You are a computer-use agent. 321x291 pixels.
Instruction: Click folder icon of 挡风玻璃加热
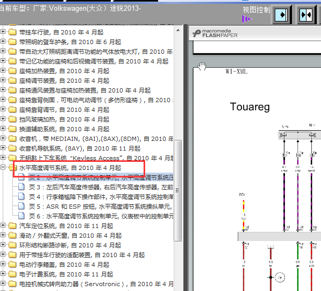12,119
